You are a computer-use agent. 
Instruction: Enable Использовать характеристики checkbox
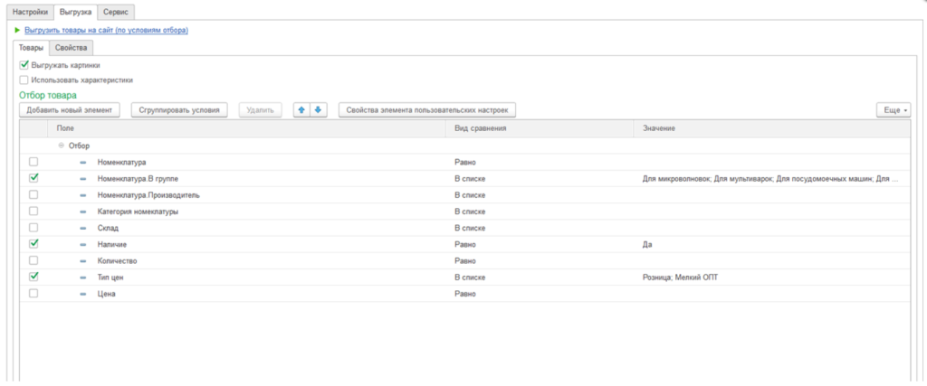[24, 80]
